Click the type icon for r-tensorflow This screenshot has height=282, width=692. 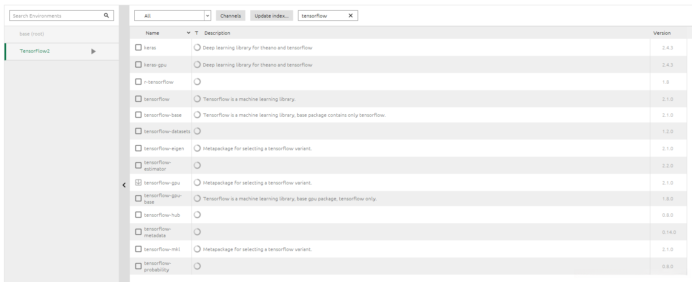[197, 82]
